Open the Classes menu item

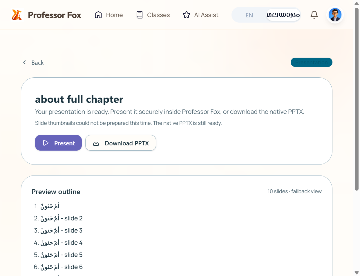(153, 15)
